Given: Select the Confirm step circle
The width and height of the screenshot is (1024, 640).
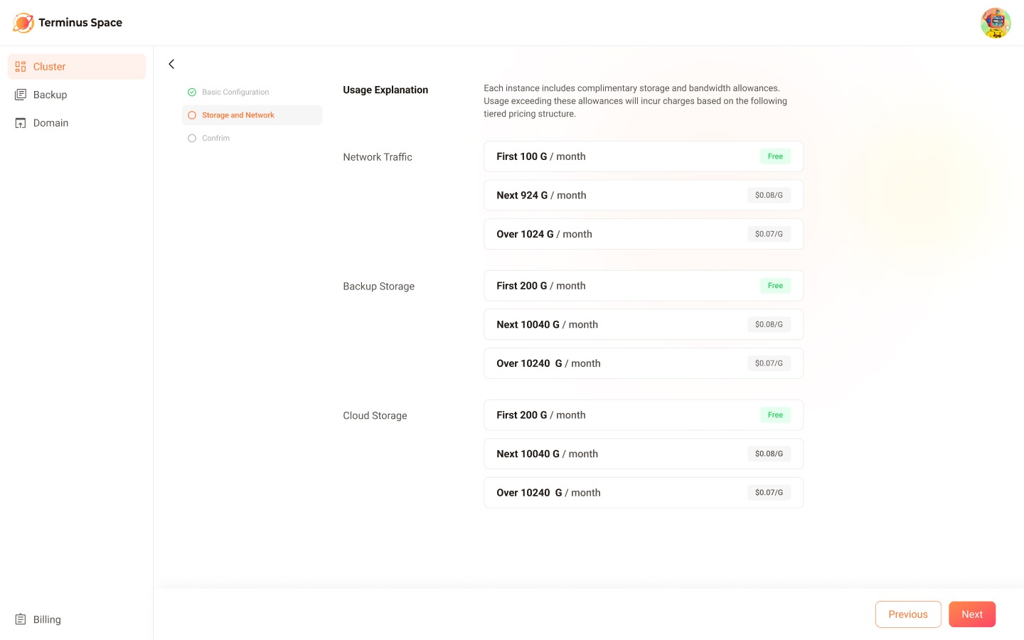Looking at the screenshot, I should (x=192, y=138).
